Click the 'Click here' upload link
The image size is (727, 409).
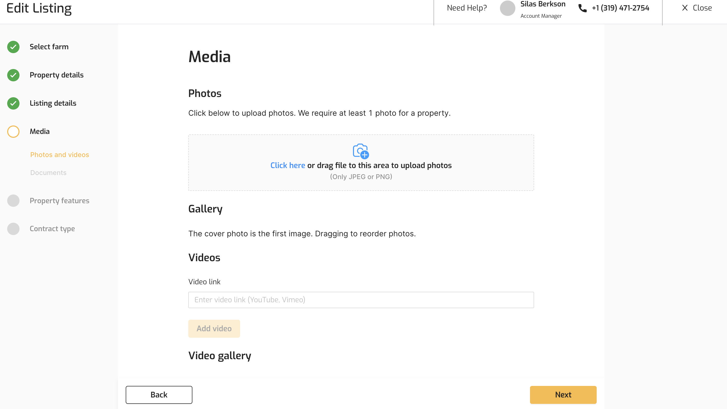click(x=288, y=165)
